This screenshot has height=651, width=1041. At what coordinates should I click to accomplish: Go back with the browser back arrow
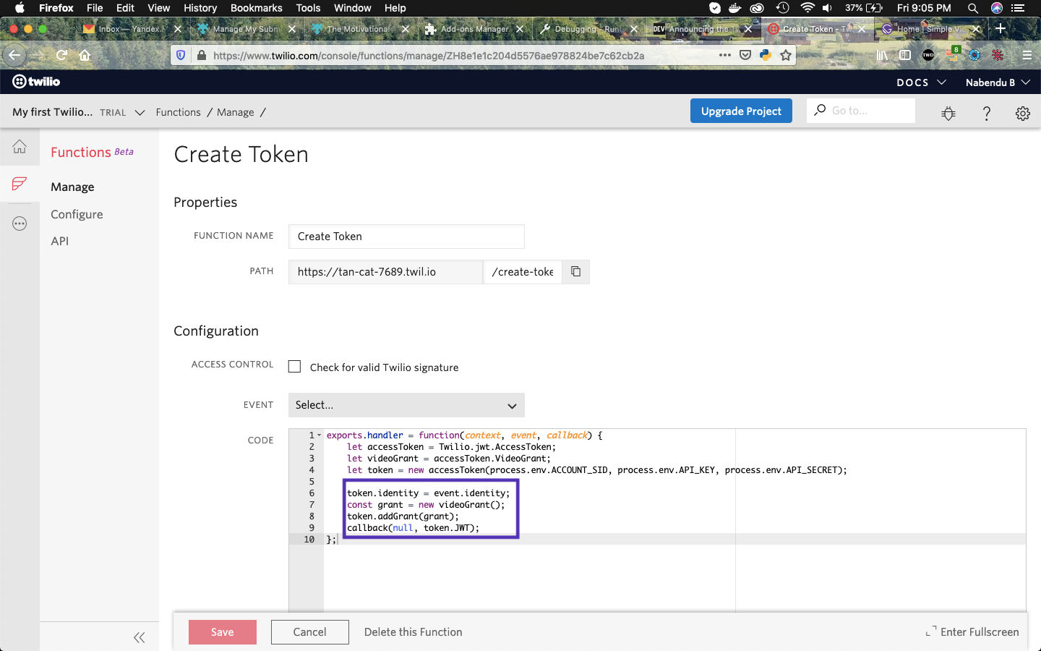(14, 55)
